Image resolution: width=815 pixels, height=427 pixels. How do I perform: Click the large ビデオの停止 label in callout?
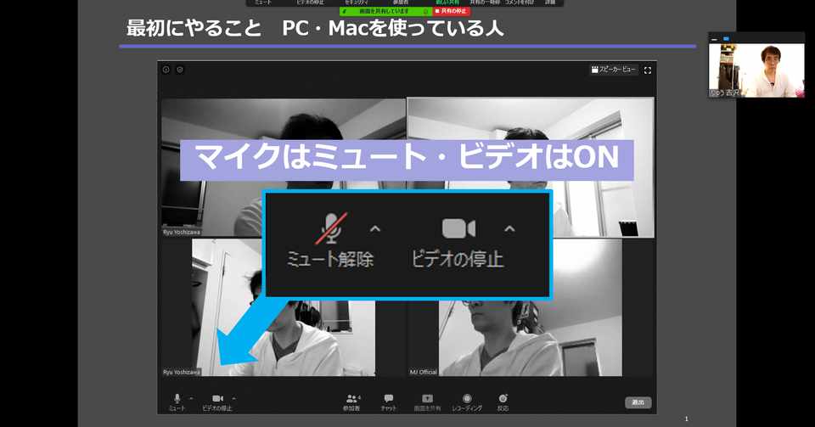coord(458,259)
